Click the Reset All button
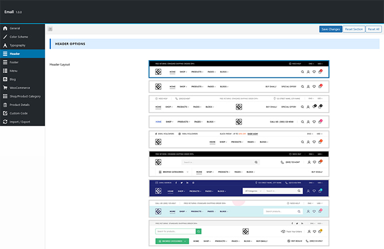Viewport: 384px width, 249px height. (x=373, y=29)
